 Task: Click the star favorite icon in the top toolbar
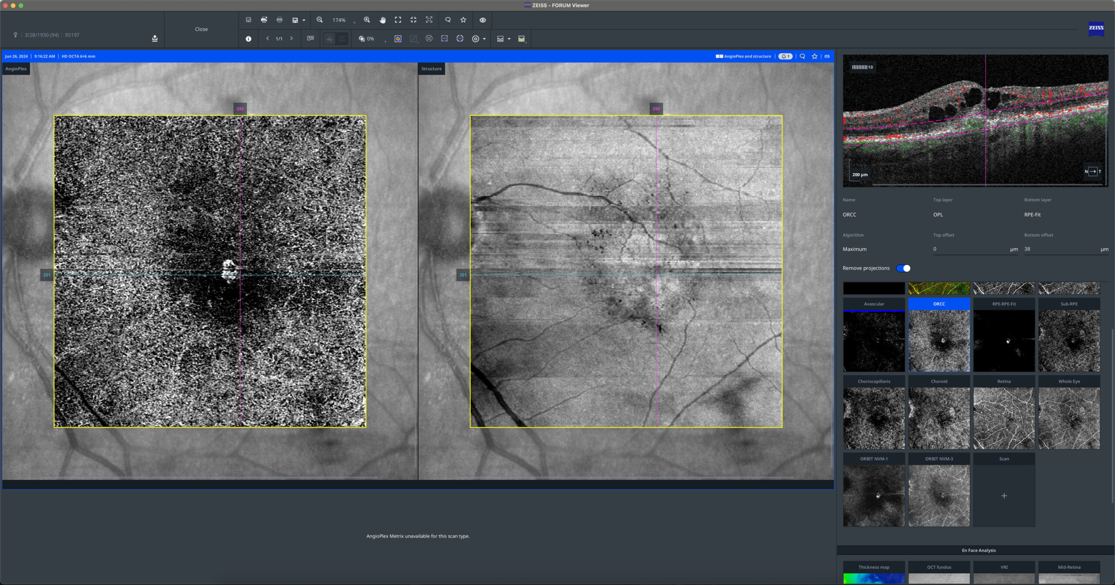coord(463,20)
